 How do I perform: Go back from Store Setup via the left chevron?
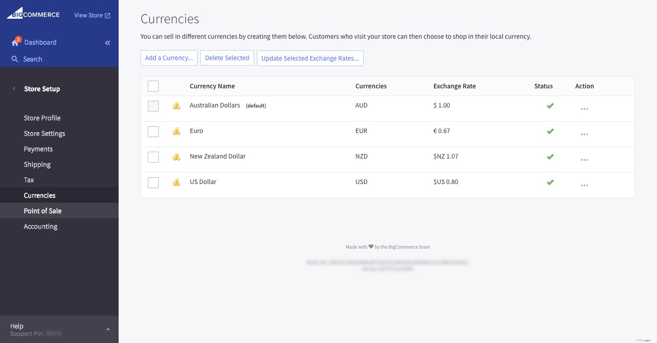click(14, 88)
